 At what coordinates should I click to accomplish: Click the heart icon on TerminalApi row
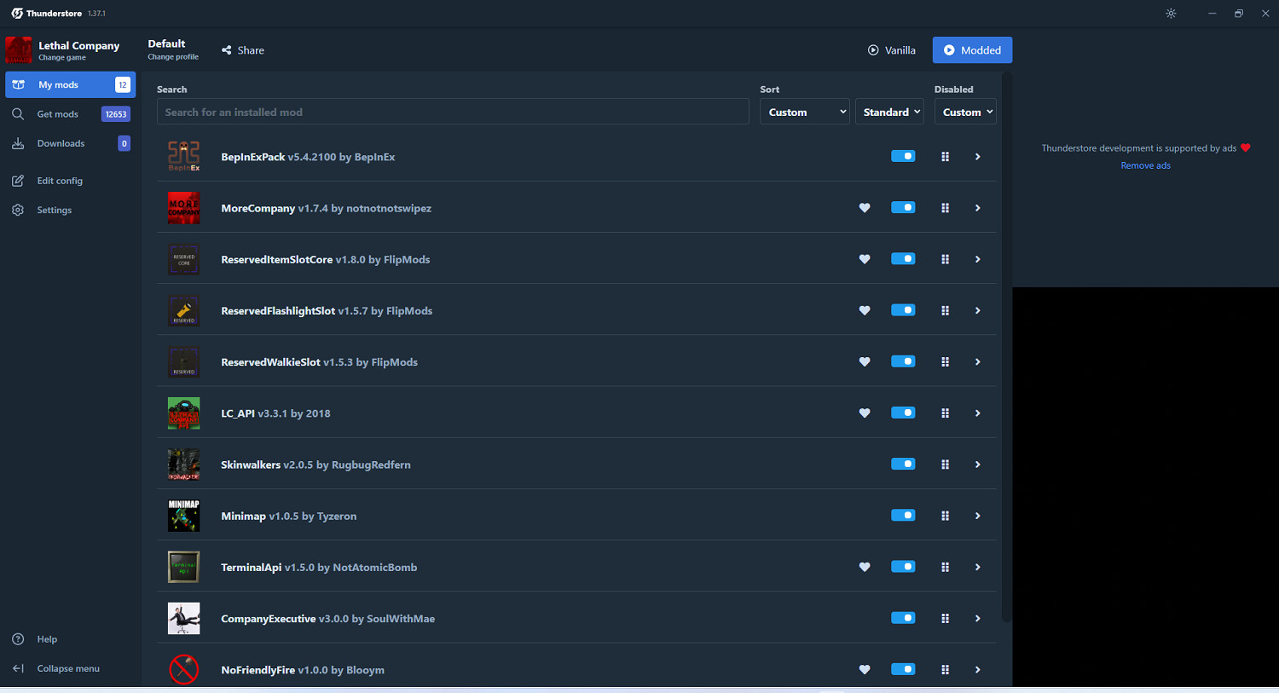(x=865, y=567)
